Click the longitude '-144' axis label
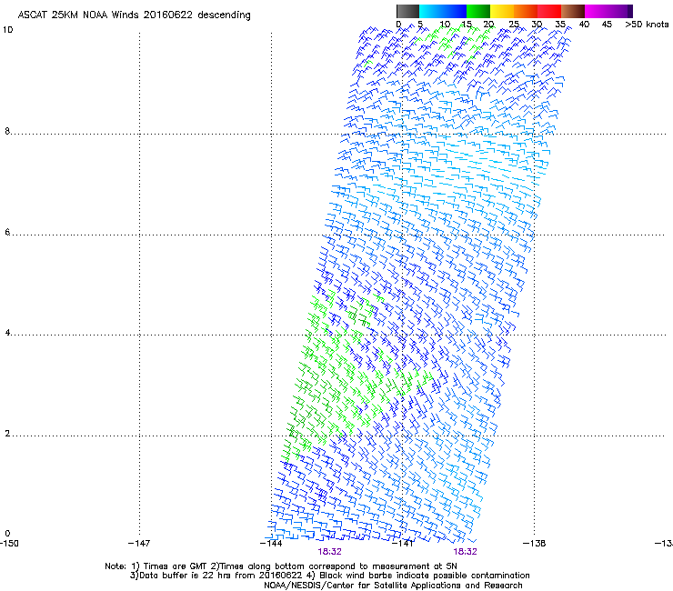Image resolution: width=673 pixels, height=591 pixels. (271, 544)
